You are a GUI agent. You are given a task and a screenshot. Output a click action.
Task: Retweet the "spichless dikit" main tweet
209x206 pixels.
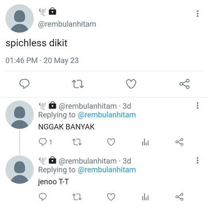(x=78, y=84)
